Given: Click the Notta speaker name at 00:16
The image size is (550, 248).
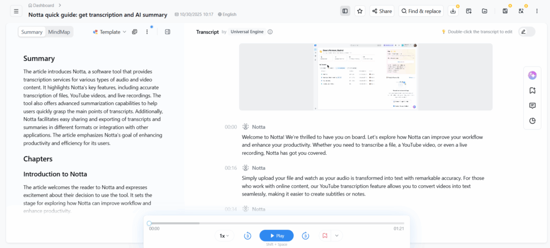Looking at the screenshot, I should (x=259, y=168).
